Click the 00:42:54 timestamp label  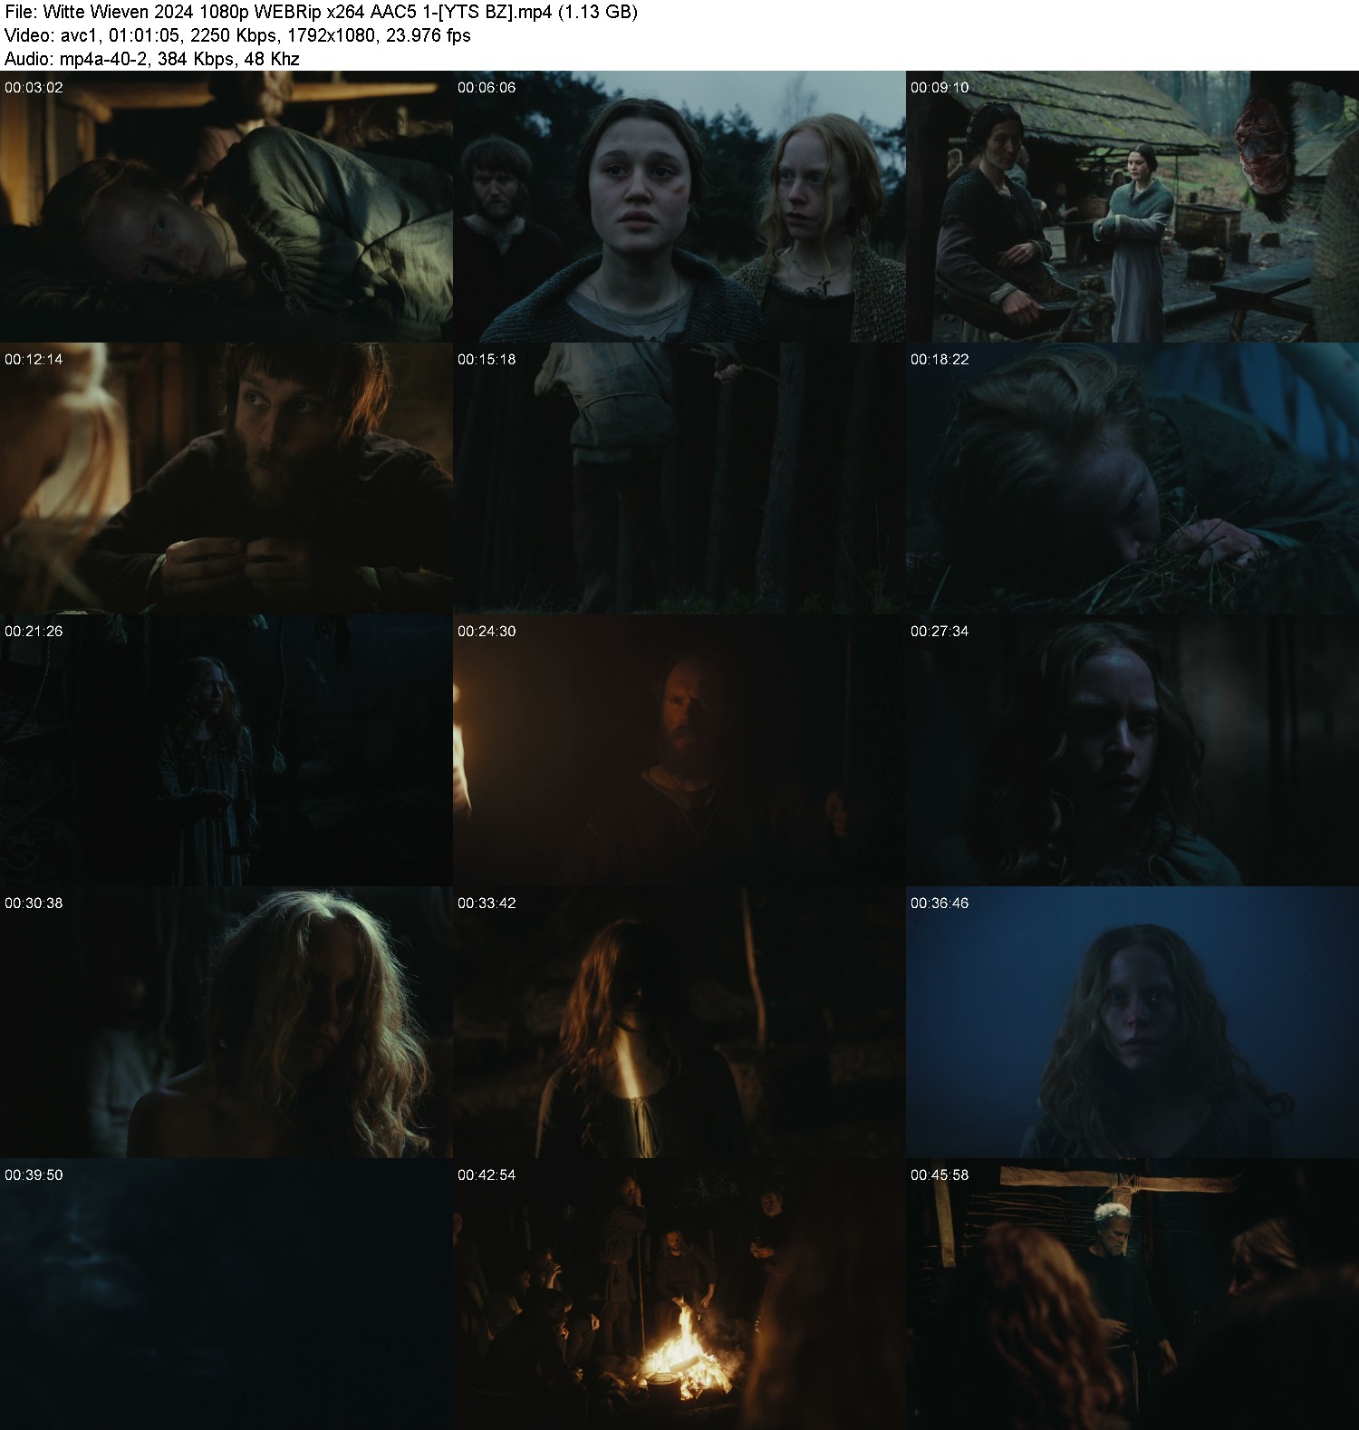point(487,1175)
